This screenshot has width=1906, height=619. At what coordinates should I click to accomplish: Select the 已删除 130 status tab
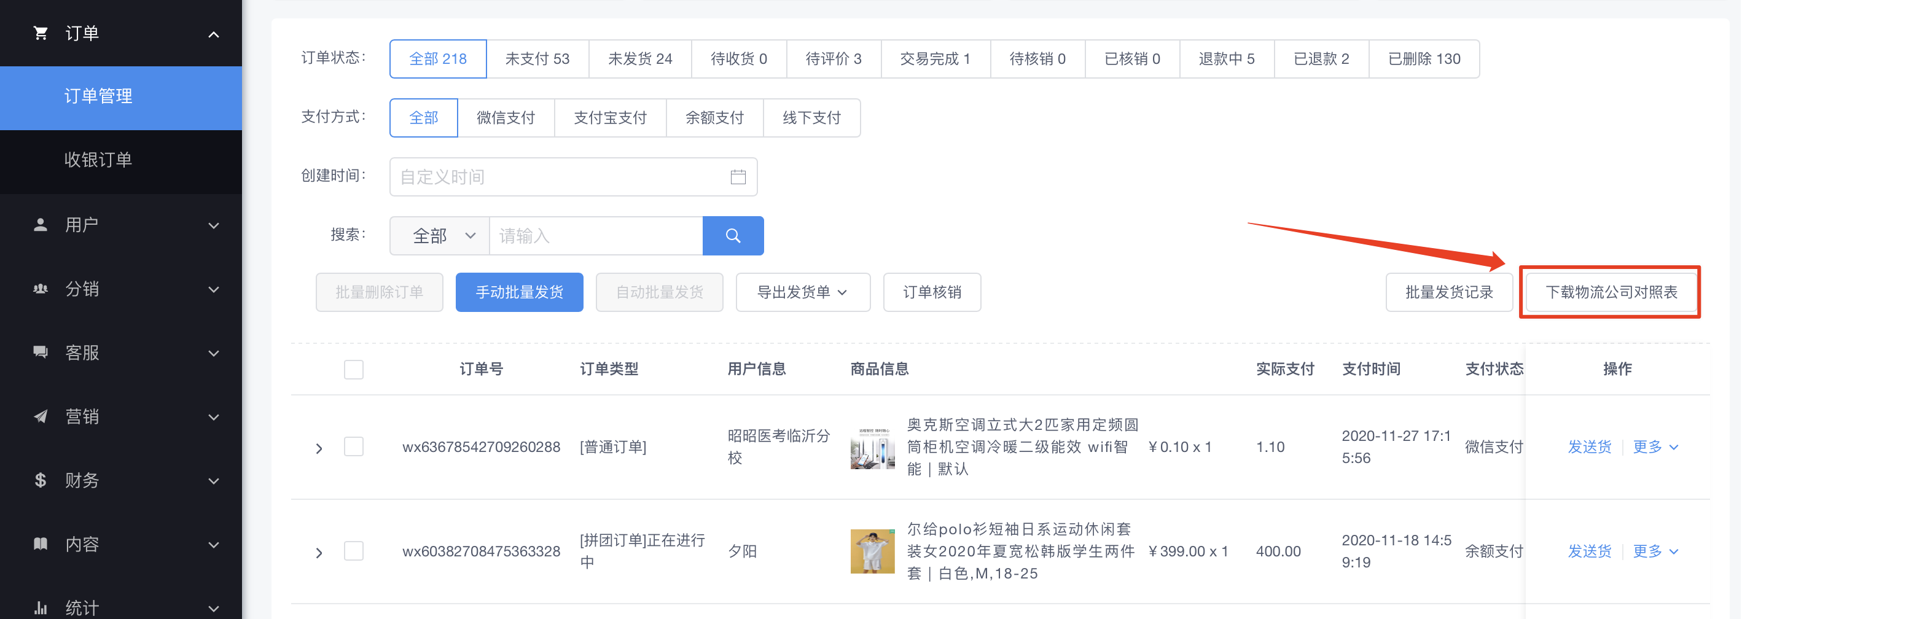(1424, 58)
